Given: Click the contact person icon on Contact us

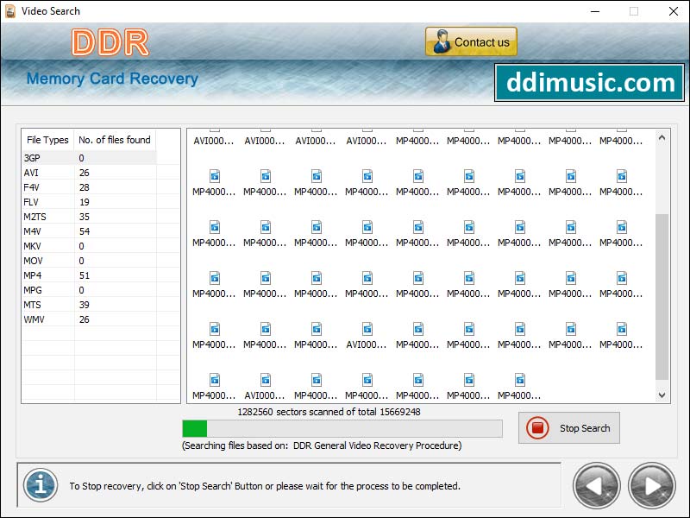Looking at the screenshot, I should point(441,41).
